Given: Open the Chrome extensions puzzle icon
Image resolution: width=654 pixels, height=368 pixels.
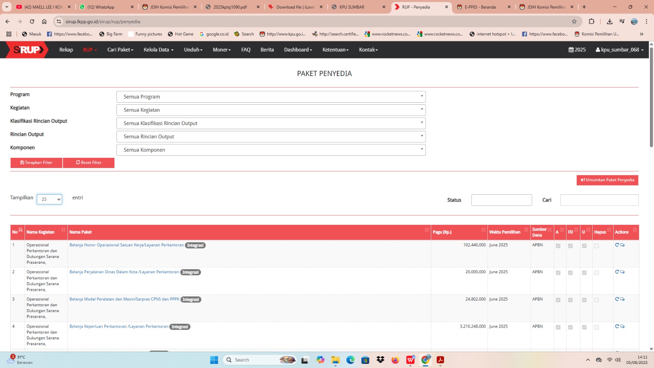Looking at the screenshot, I should (x=591, y=22).
